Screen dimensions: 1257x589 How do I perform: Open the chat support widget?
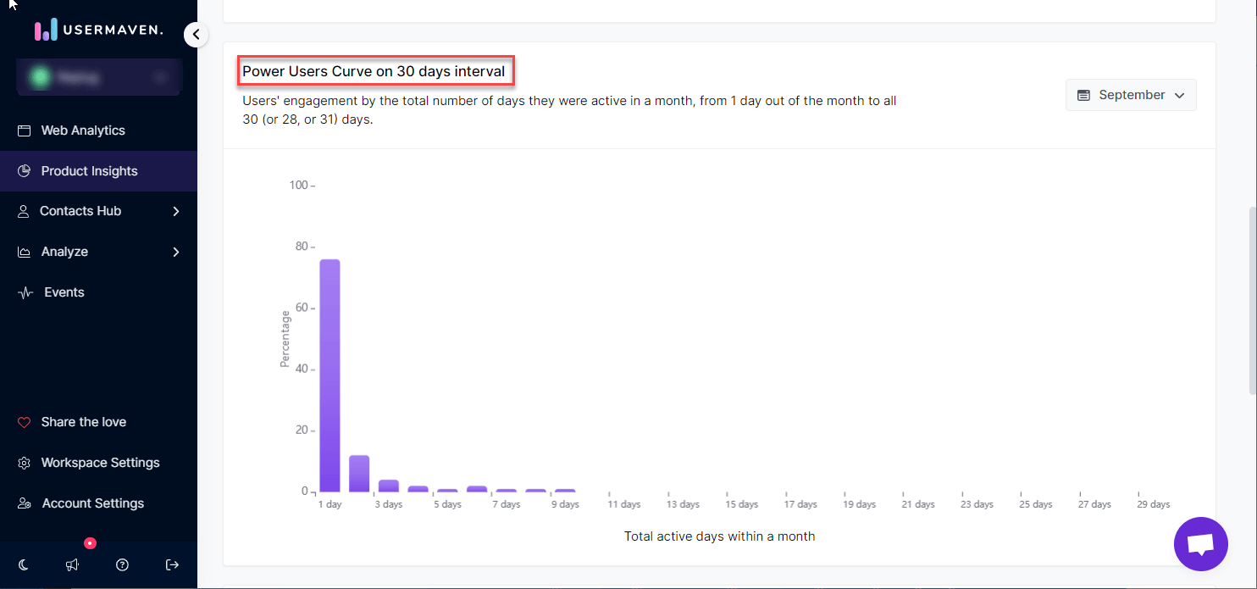(x=1200, y=544)
